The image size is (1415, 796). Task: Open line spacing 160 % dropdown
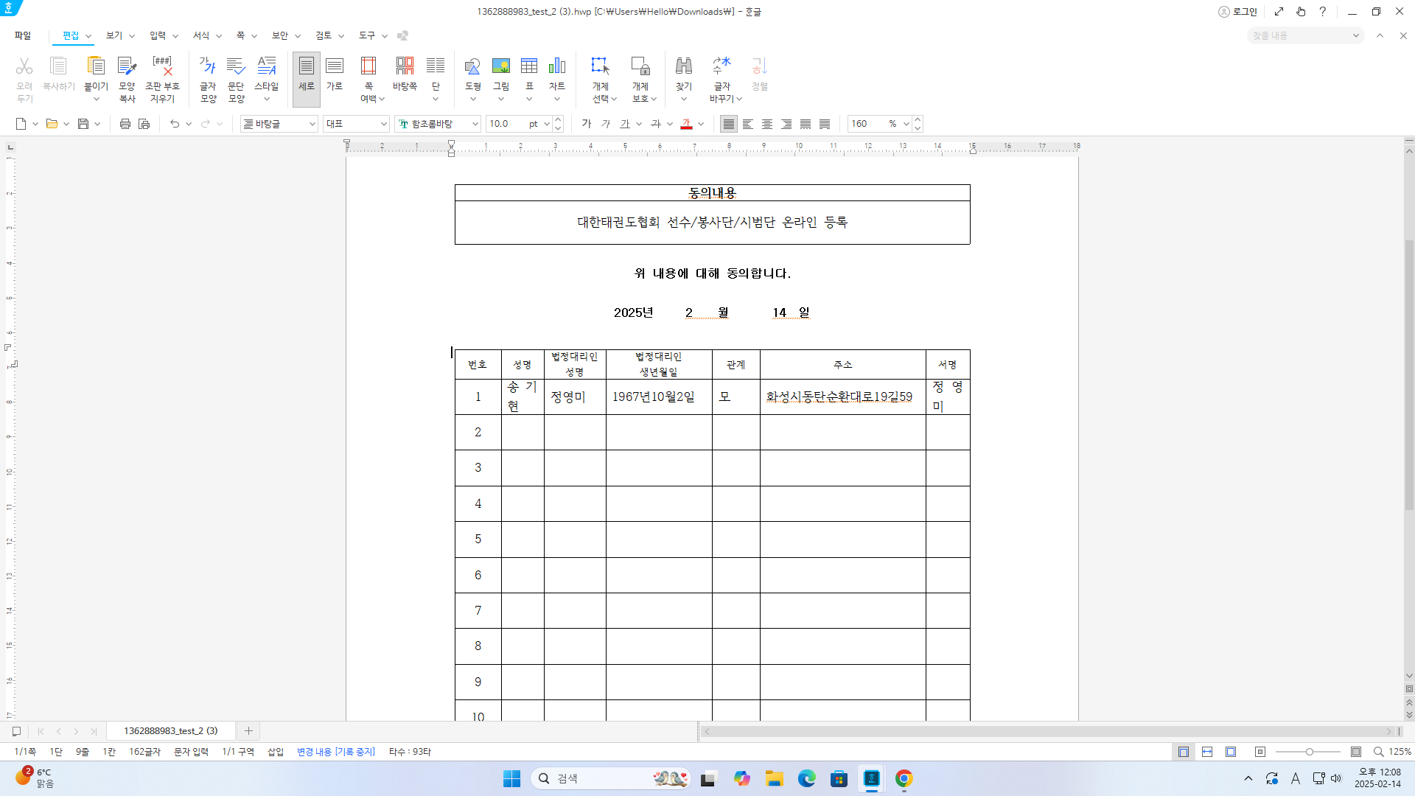coord(906,124)
